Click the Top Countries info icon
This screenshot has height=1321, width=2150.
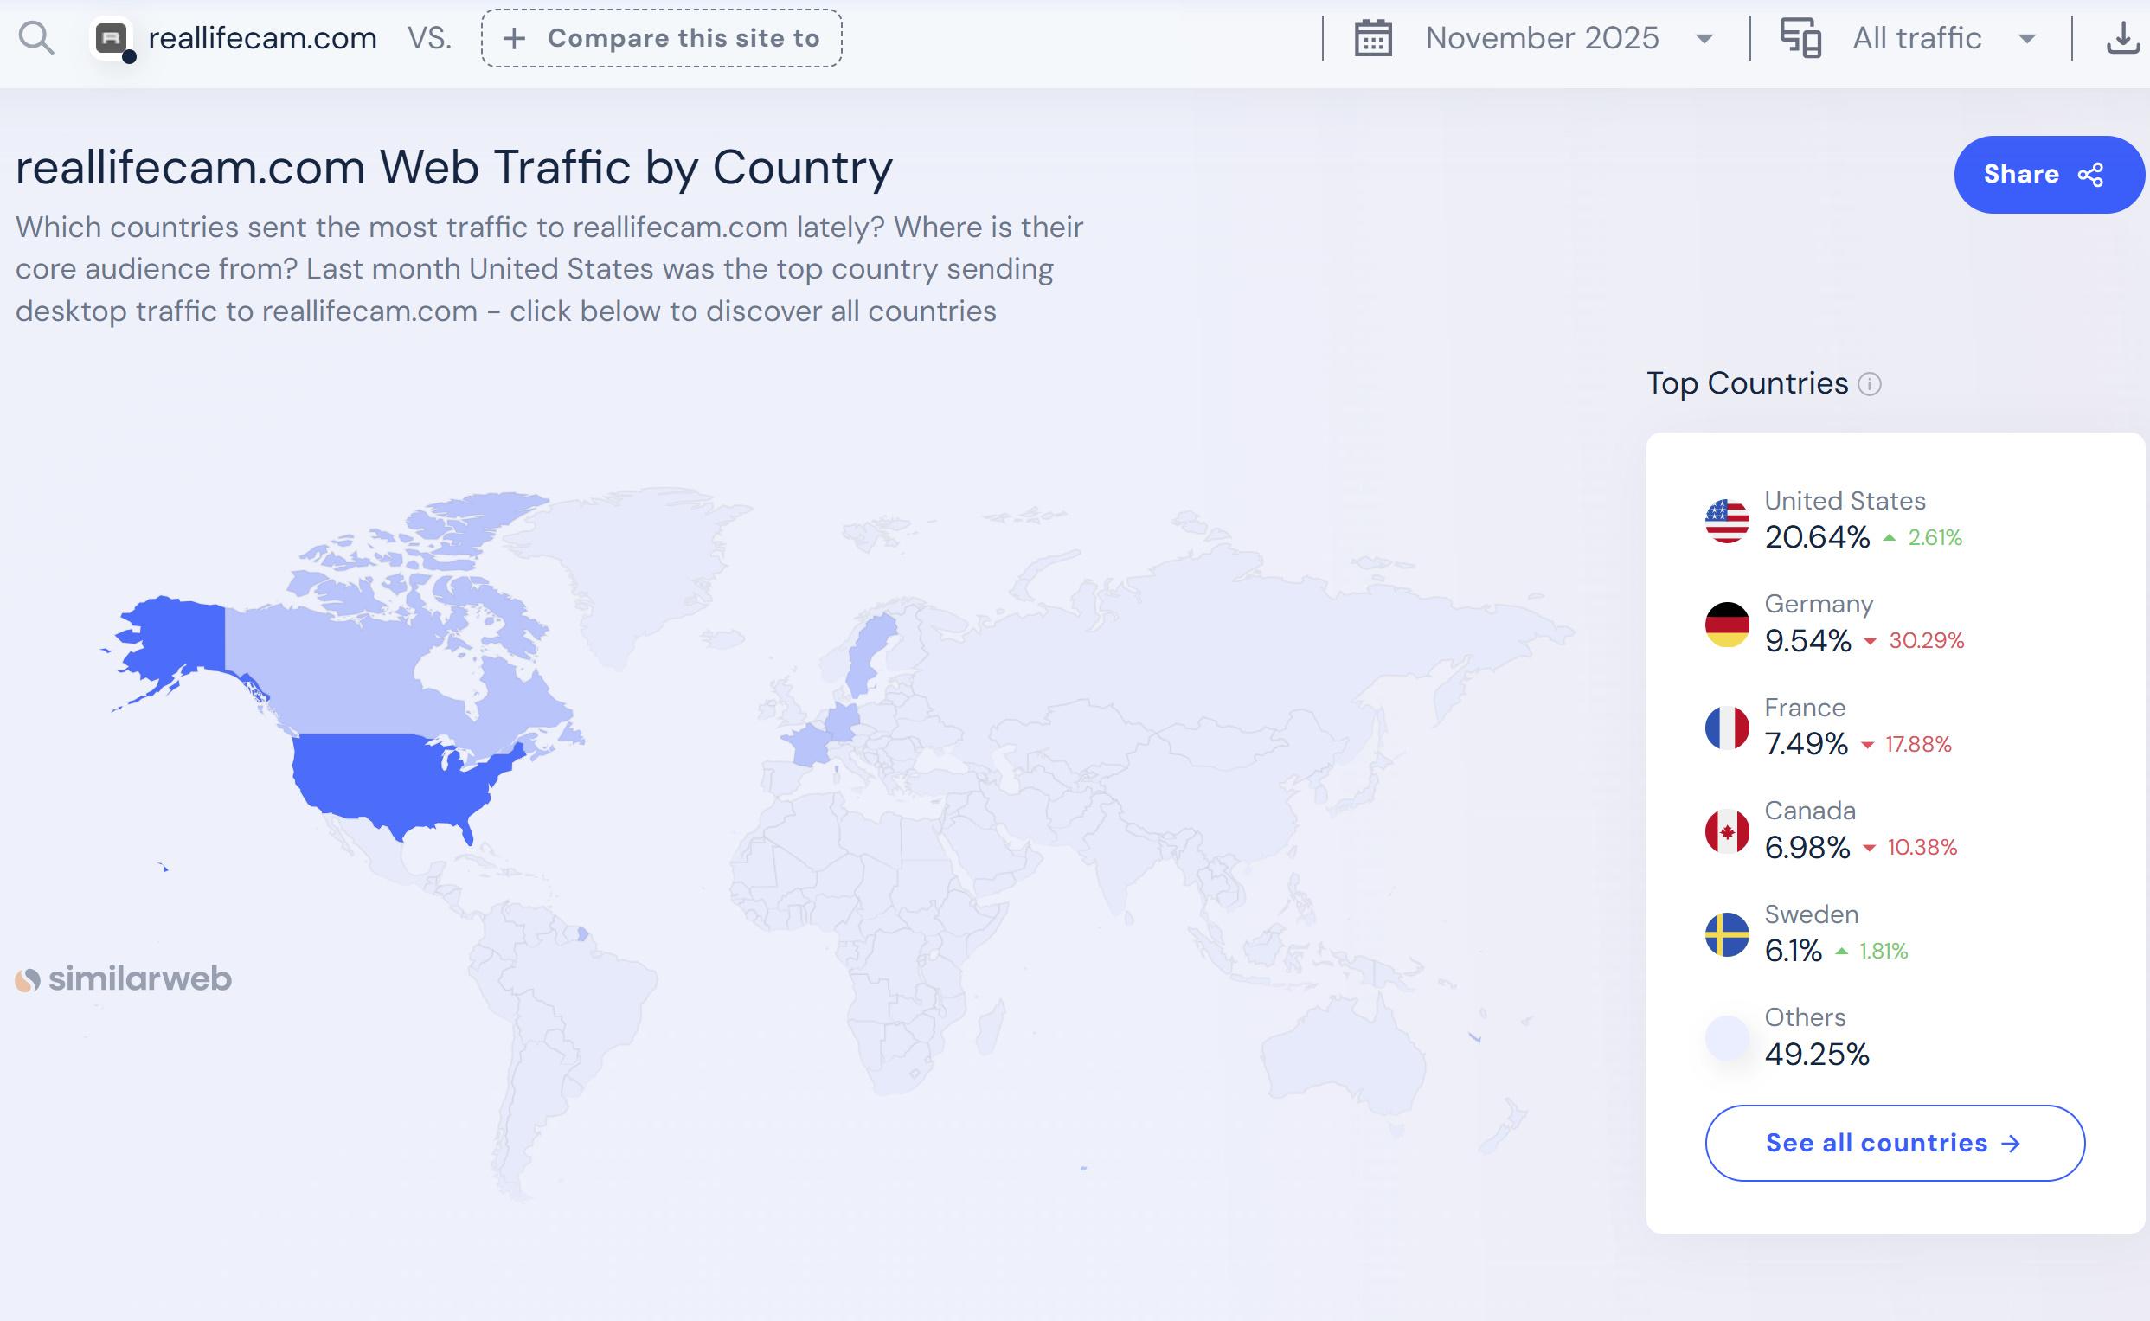[x=1869, y=384]
